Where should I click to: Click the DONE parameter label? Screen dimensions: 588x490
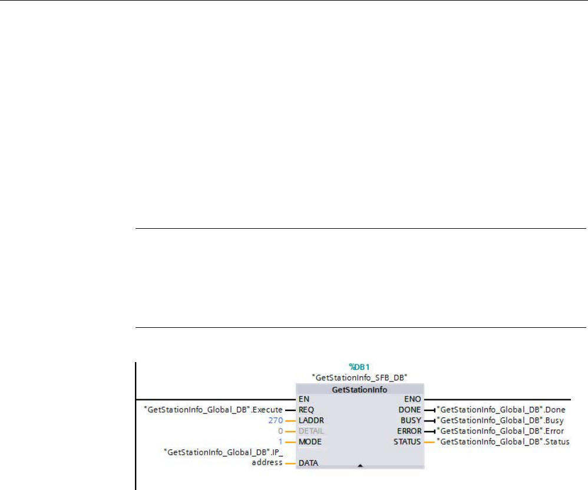tap(409, 410)
